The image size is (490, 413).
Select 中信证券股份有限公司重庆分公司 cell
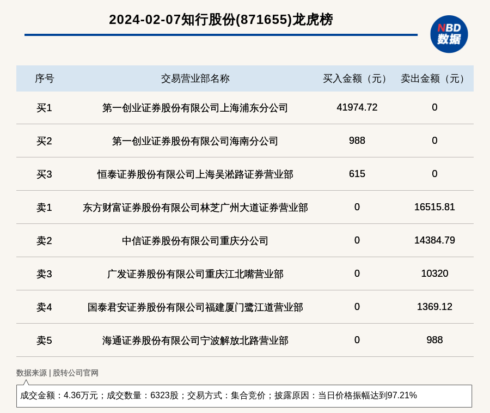point(195,241)
